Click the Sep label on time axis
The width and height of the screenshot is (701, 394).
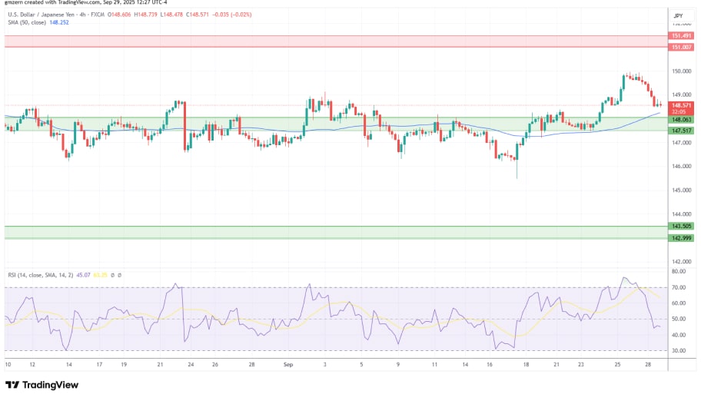click(288, 365)
